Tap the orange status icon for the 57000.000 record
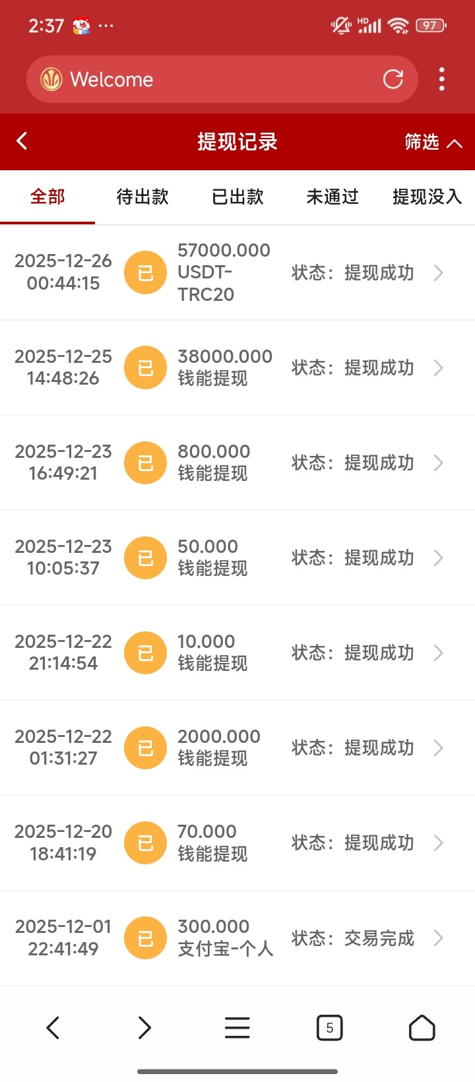This screenshot has width=475, height=1082. tap(145, 272)
